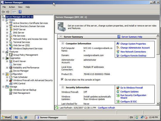Click the Task Scheduler clock icon
The image size is (161, 121).
pos(11,77)
